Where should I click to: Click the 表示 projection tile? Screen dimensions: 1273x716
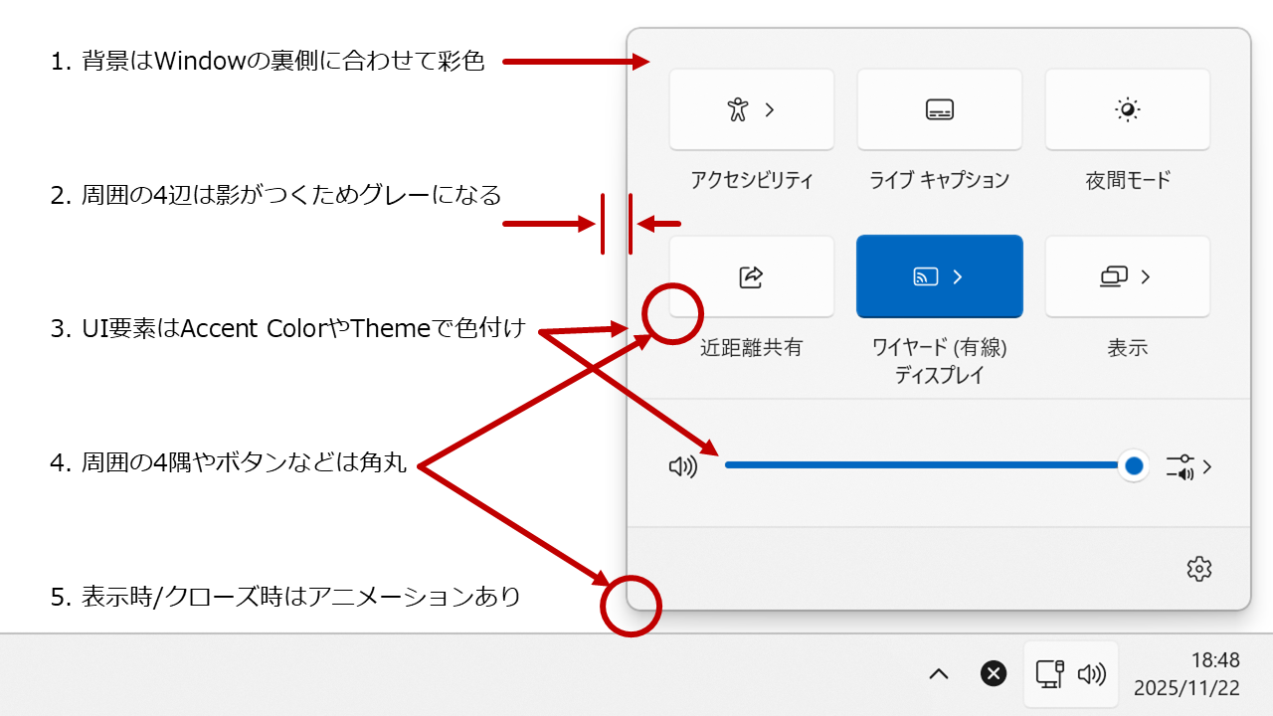[x=1127, y=276]
